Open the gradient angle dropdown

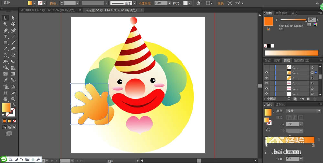tap(301, 124)
